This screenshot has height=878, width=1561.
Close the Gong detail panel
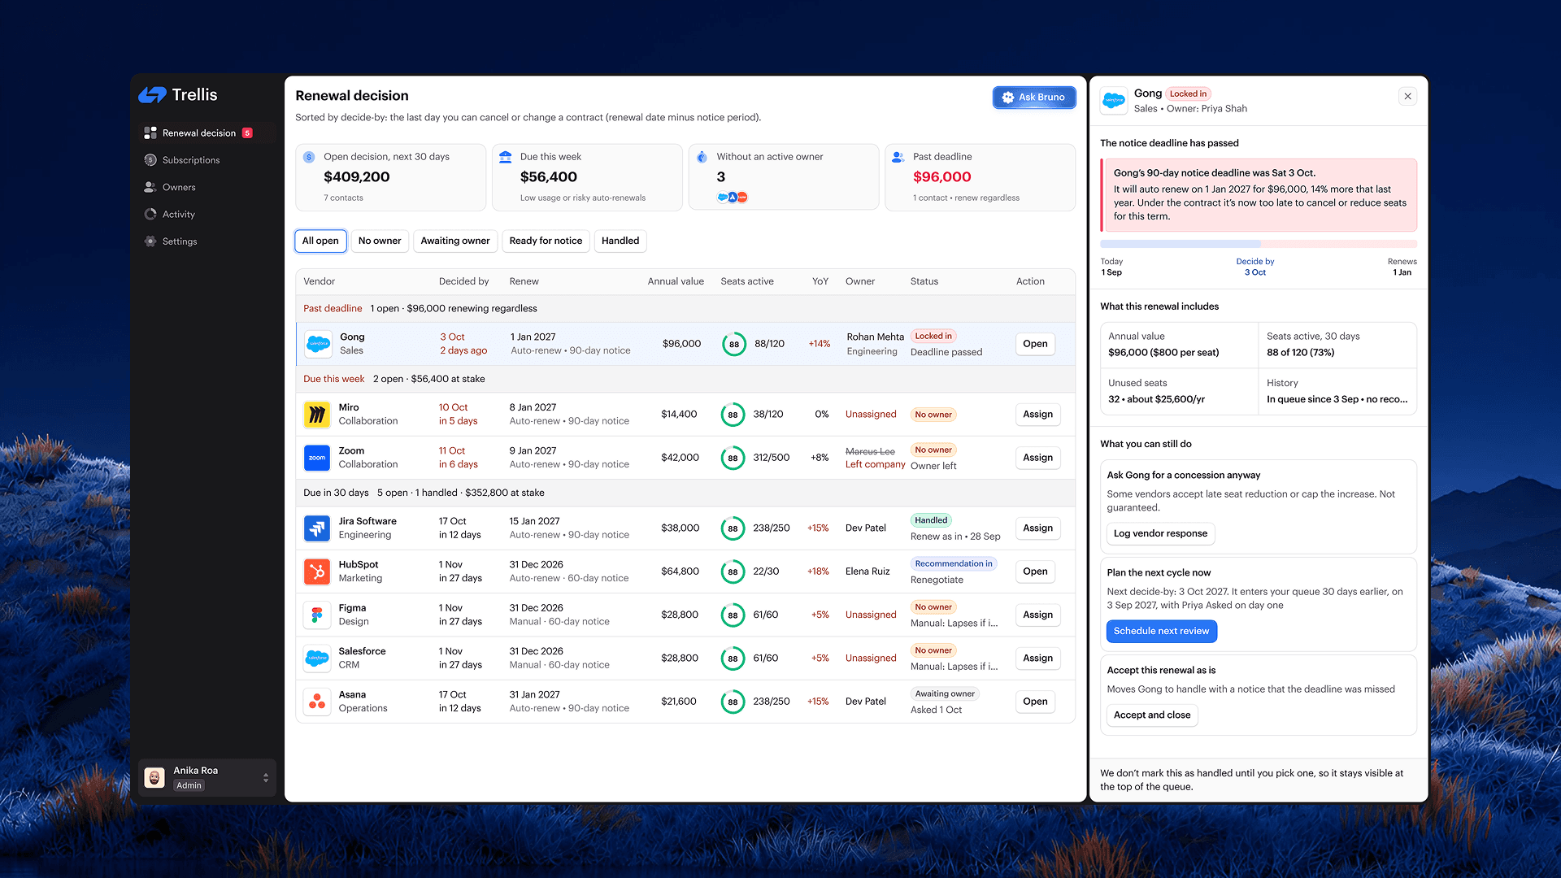(1408, 97)
